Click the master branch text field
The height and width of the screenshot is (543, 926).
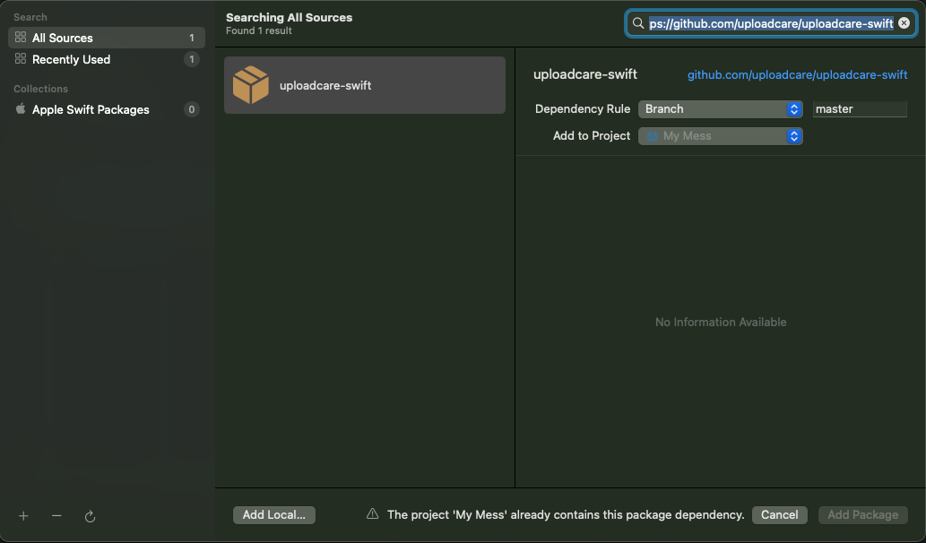[859, 108]
